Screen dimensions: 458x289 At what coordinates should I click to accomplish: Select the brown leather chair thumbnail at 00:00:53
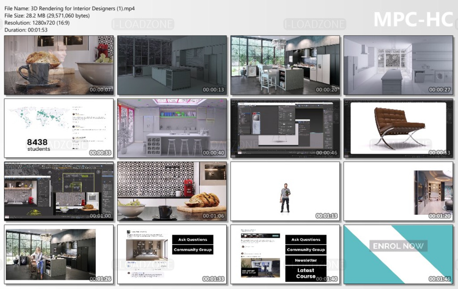tap(398, 128)
